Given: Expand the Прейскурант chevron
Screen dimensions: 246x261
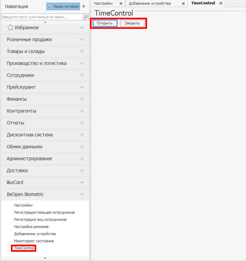Looking at the screenshot, I should coord(82,87).
